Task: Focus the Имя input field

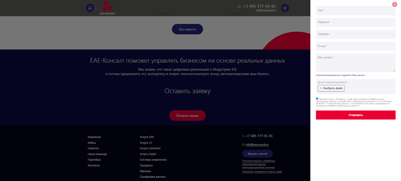Action: tap(356, 10)
